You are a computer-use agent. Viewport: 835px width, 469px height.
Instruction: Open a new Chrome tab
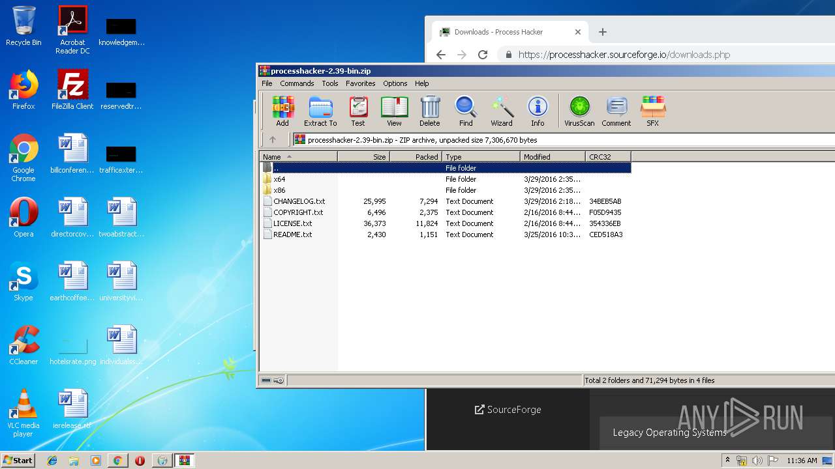point(603,32)
